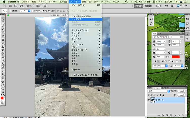Select the Hand tool
Screen dimensions: 190x118
point(3,89)
